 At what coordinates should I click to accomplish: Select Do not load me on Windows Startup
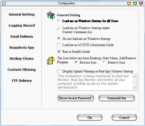(59, 38)
